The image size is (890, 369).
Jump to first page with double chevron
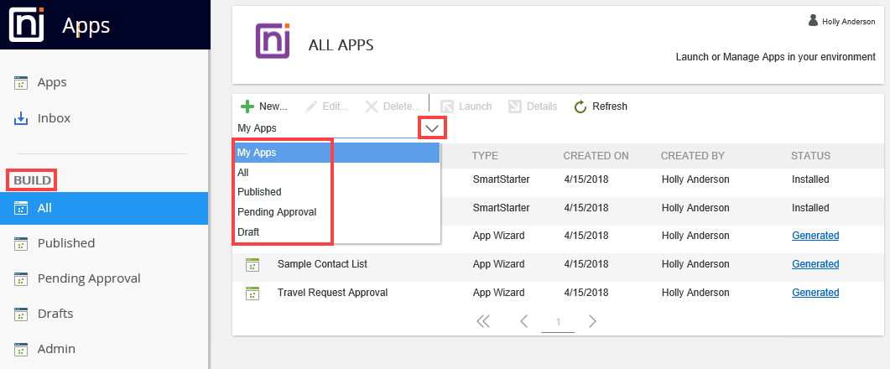483,321
